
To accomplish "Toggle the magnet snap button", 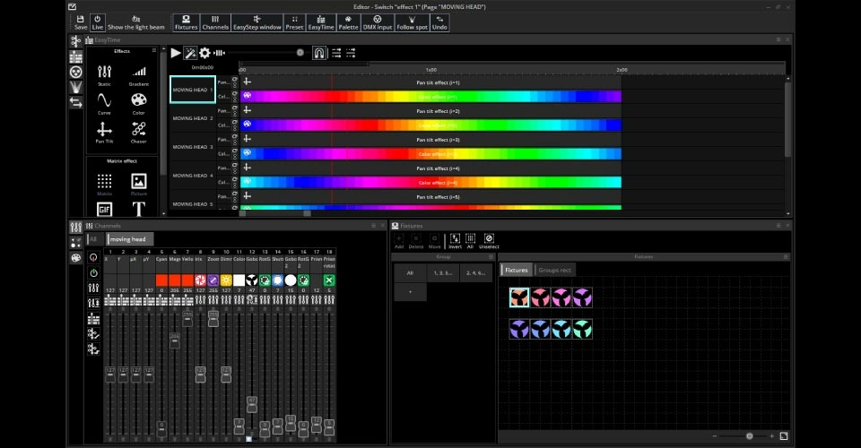I will point(318,53).
